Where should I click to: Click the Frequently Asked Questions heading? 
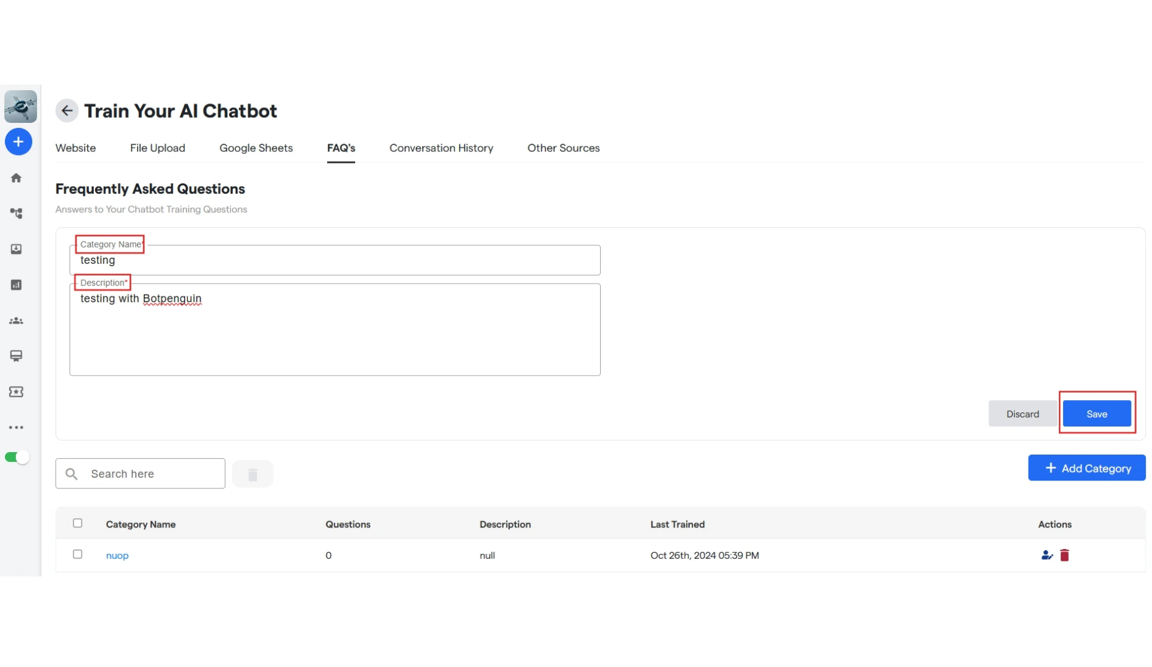[x=150, y=189]
